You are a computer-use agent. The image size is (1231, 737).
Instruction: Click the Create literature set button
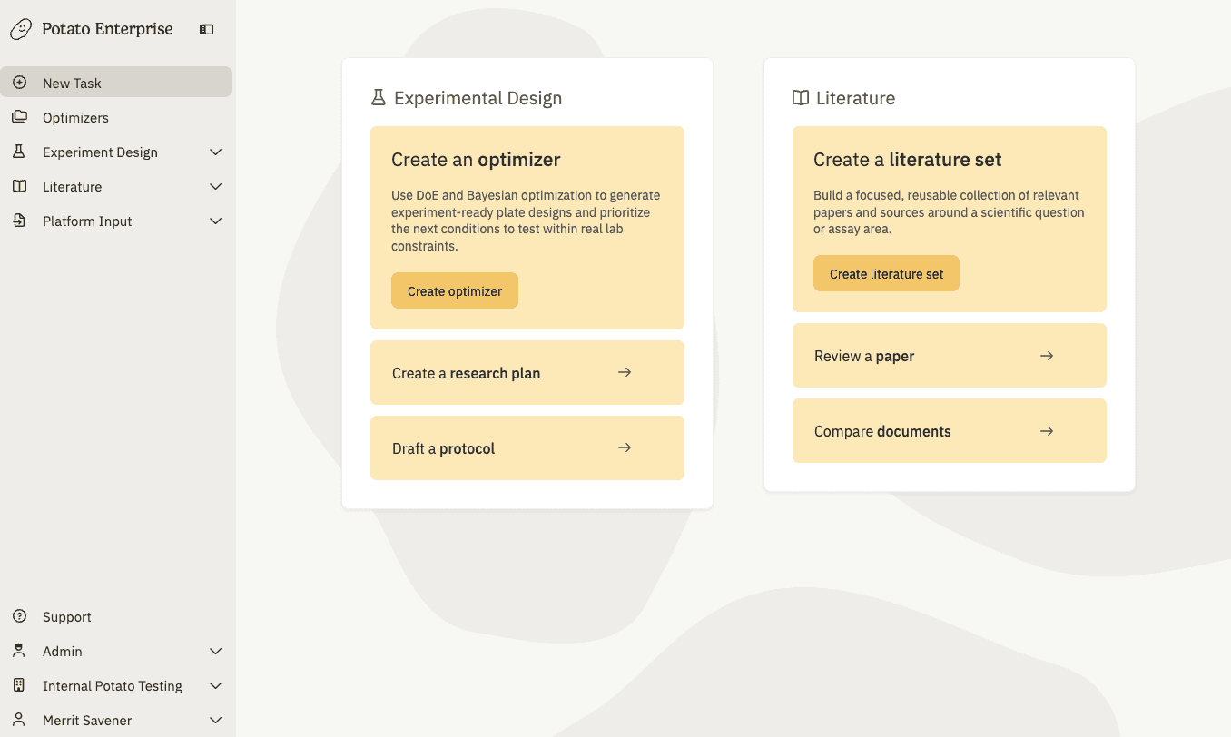(x=886, y=273)
